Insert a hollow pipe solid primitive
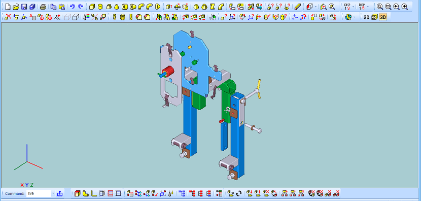Screen dimensions: 421x201 pos(125,7)
